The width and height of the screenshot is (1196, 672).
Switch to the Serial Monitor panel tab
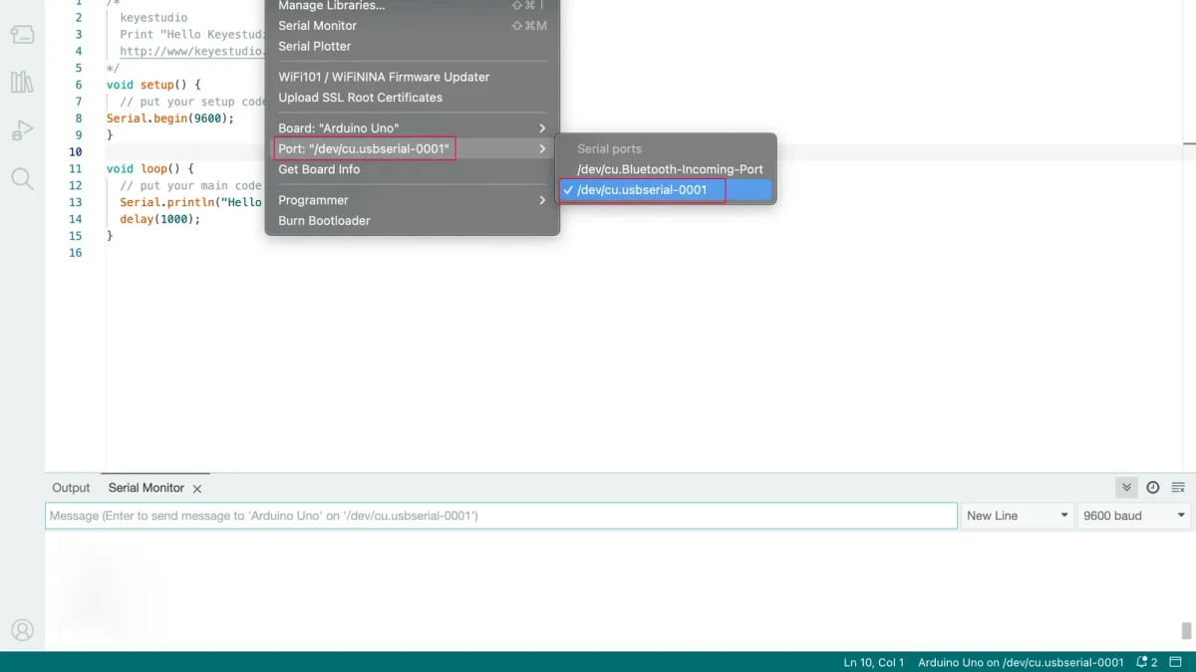point(147,488)
